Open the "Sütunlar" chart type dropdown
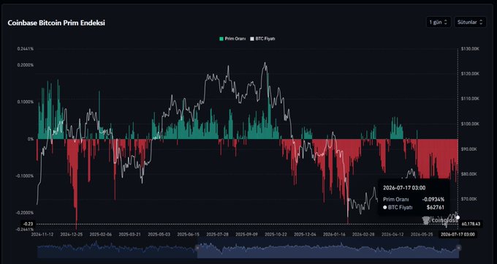The height and width of the screenshot is (264, 497). [x=470, y=22]
